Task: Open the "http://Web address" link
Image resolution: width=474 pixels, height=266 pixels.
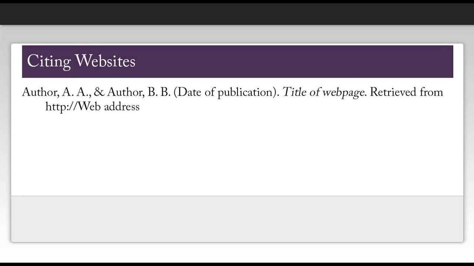Action: 92,107
